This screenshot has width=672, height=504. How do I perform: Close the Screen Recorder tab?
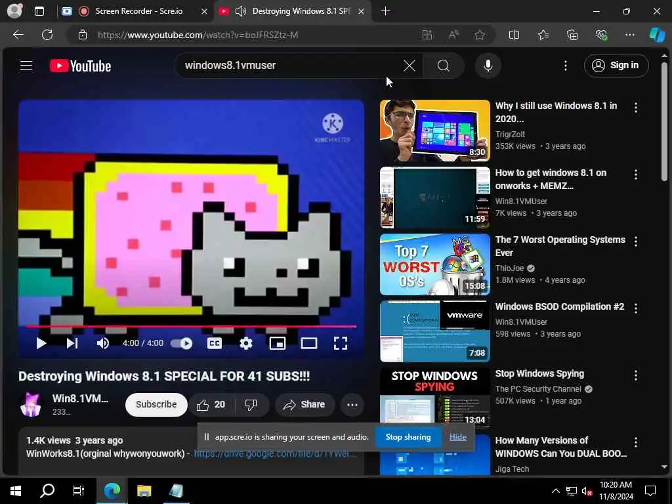(x=205, y=12)
